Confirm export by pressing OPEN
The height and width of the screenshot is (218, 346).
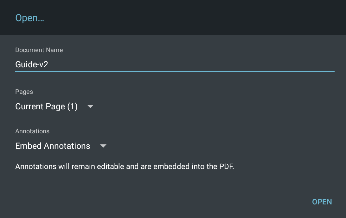[322, 202]
